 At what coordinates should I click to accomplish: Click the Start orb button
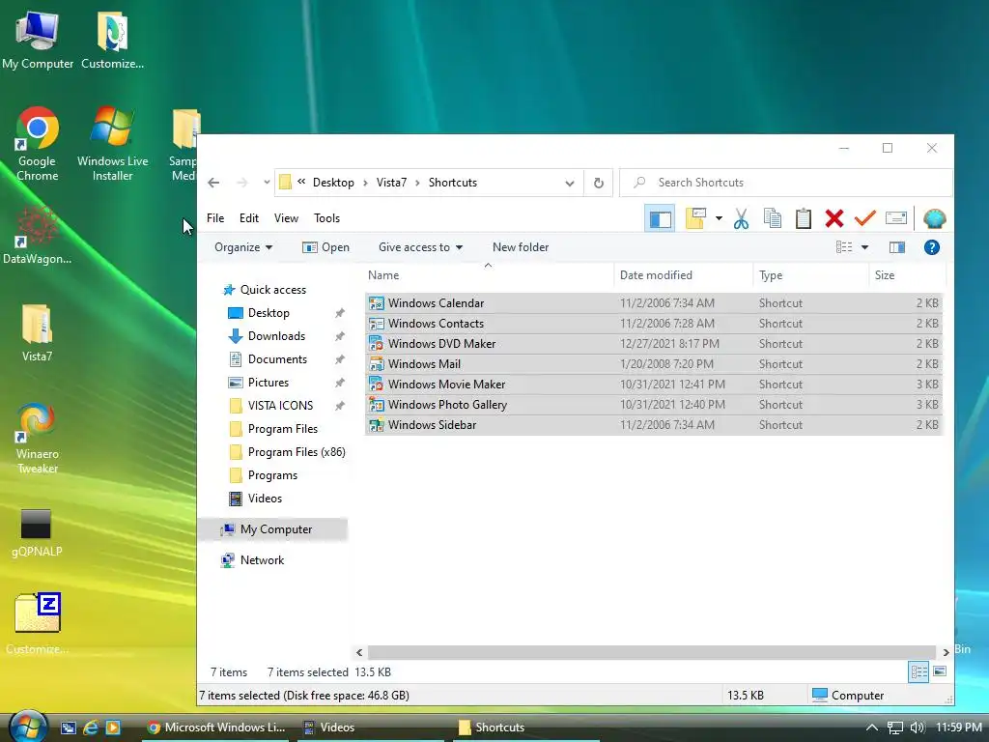[28, 727]
